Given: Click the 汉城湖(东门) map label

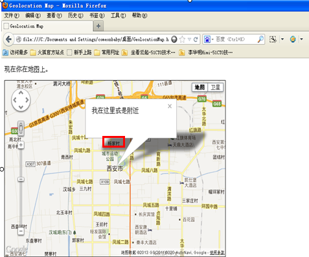Looking at the screenshot, I should tap(60, 232).
